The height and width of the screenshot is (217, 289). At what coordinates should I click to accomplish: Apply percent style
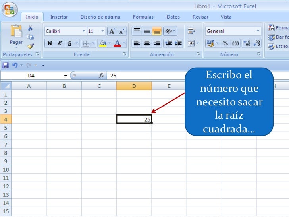[x=225, y=43]
